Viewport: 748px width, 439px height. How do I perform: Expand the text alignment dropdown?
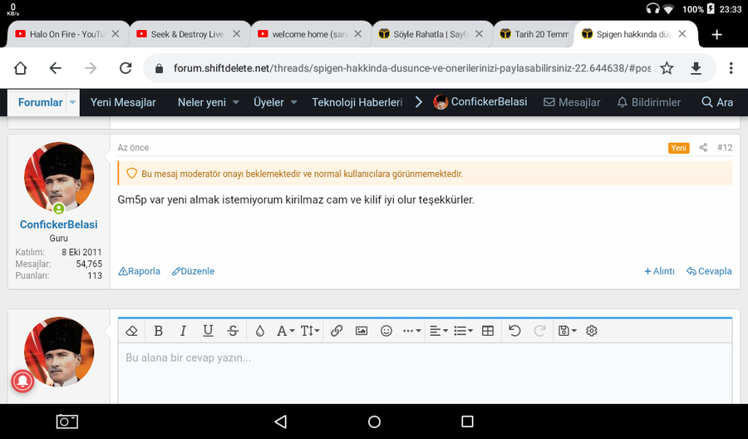(438, 331)
